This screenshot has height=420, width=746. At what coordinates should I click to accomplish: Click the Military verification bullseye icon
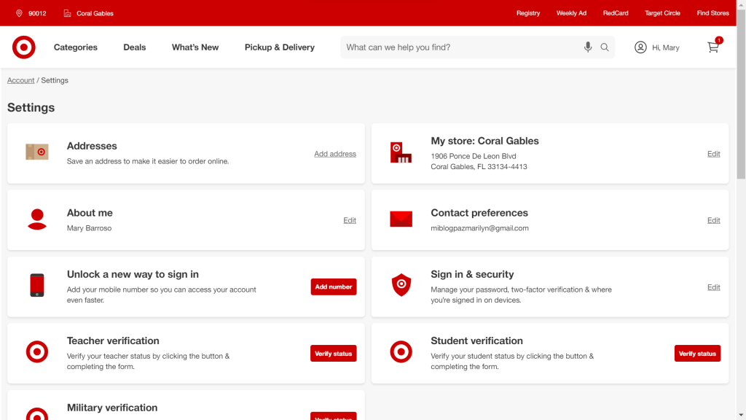tap(37, 414)
